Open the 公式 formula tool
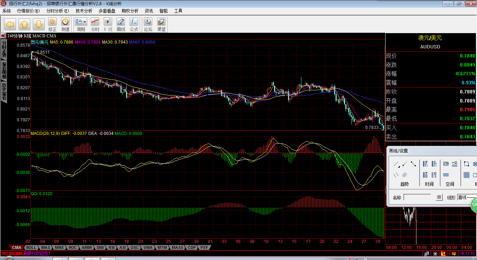This screenshot has height=260, width=477. pyautogui.click(x=134, y=24)
